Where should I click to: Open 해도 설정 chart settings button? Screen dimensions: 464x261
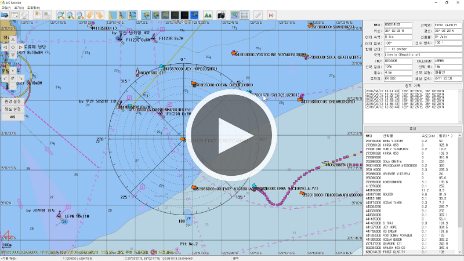(x=13, y=108)
